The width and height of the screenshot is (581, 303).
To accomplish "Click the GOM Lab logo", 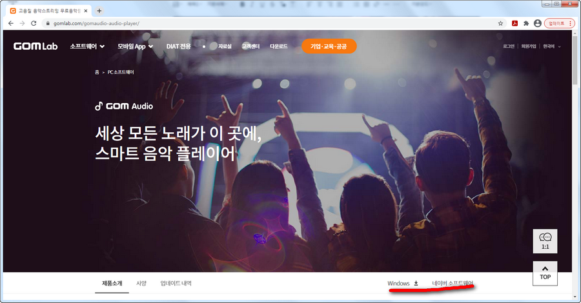I will [36, 46].
